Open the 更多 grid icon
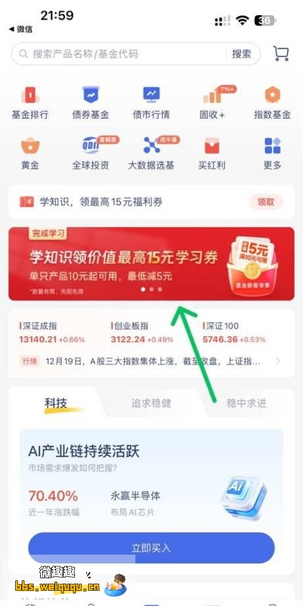 pyautogui.click(x=272, y=146)
